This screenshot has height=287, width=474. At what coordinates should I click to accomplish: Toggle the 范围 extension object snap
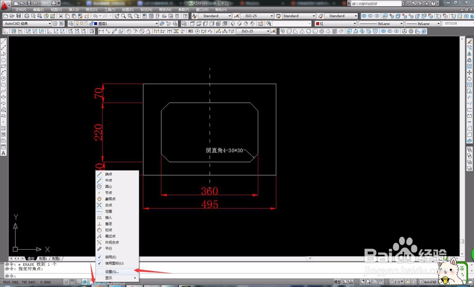(117, 211)
